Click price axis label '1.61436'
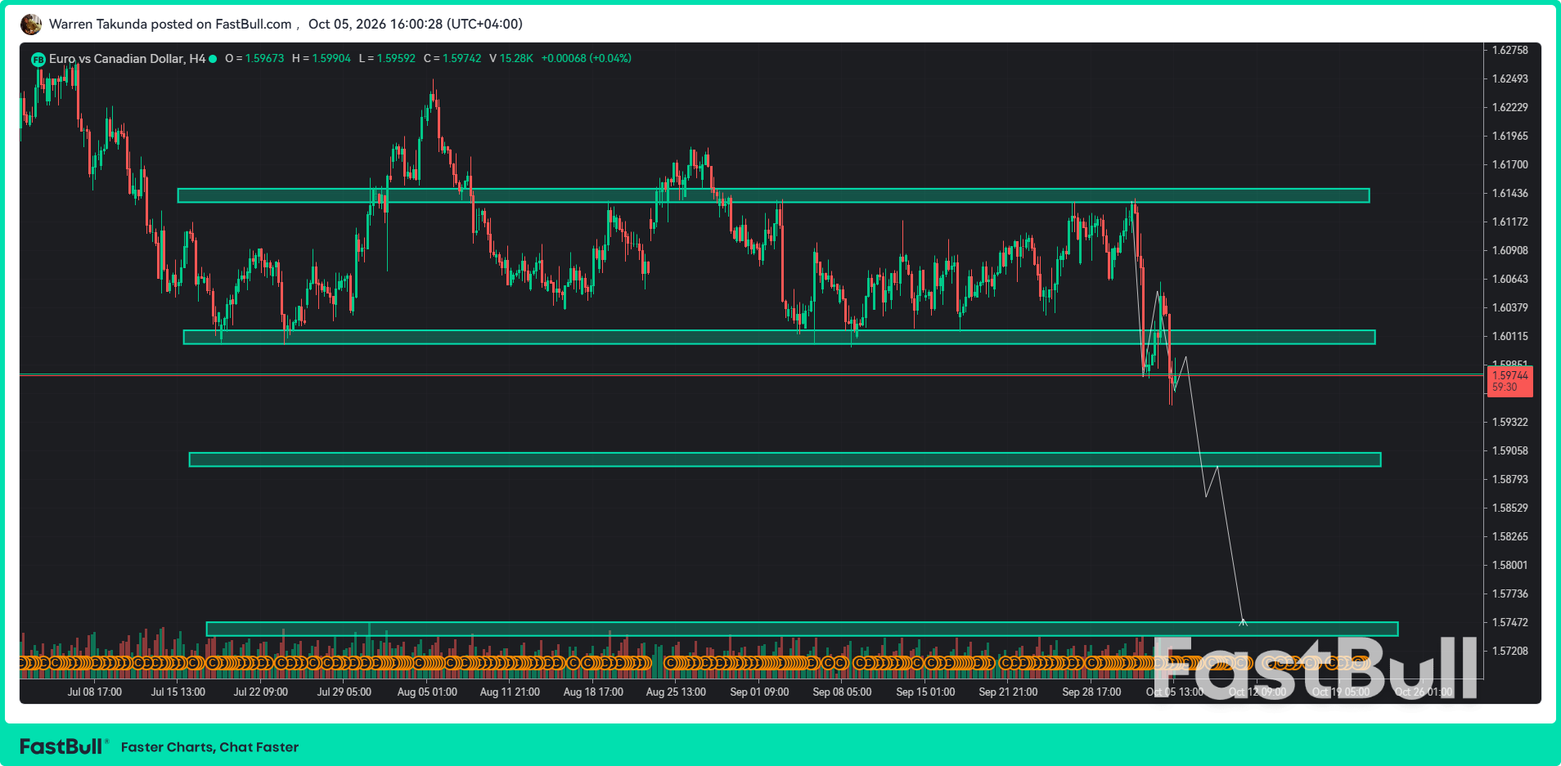 tap(1510, 194)
